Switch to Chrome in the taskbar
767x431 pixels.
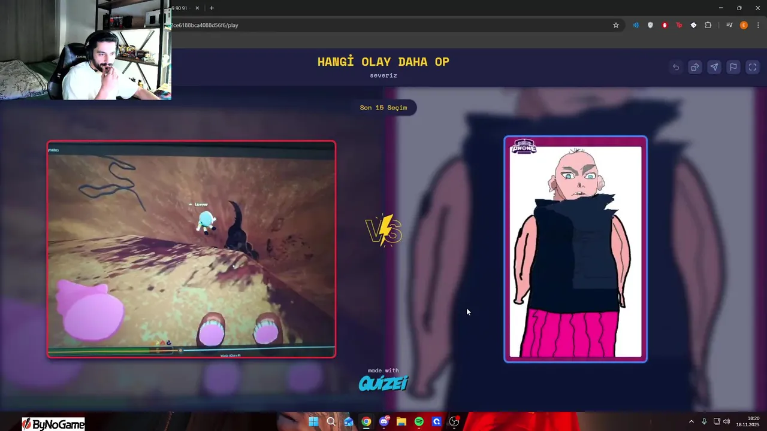366,421
